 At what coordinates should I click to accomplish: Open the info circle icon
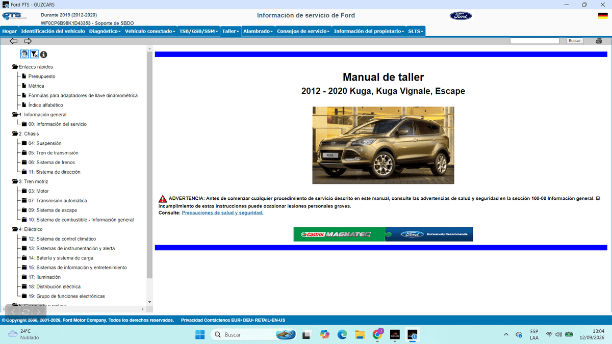point(43,55)
